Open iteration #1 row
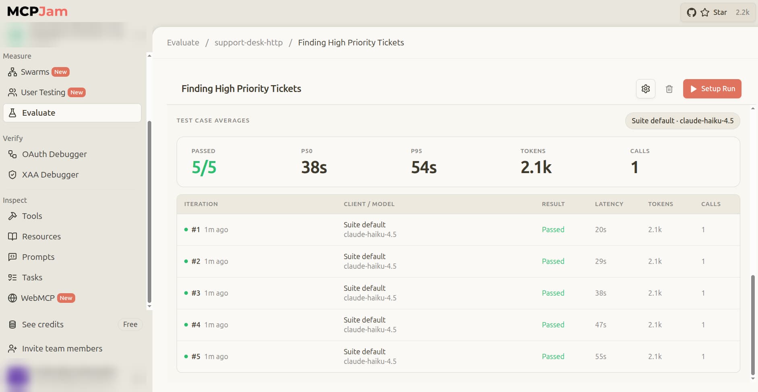The width and height of the screenshot is (758, 392). pyautogui.click(x=458, y=230)
